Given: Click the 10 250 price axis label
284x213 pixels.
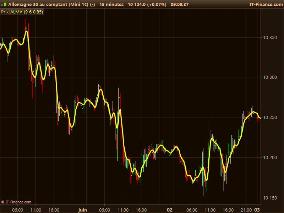Looking at the screenshot, I should 270,118.
